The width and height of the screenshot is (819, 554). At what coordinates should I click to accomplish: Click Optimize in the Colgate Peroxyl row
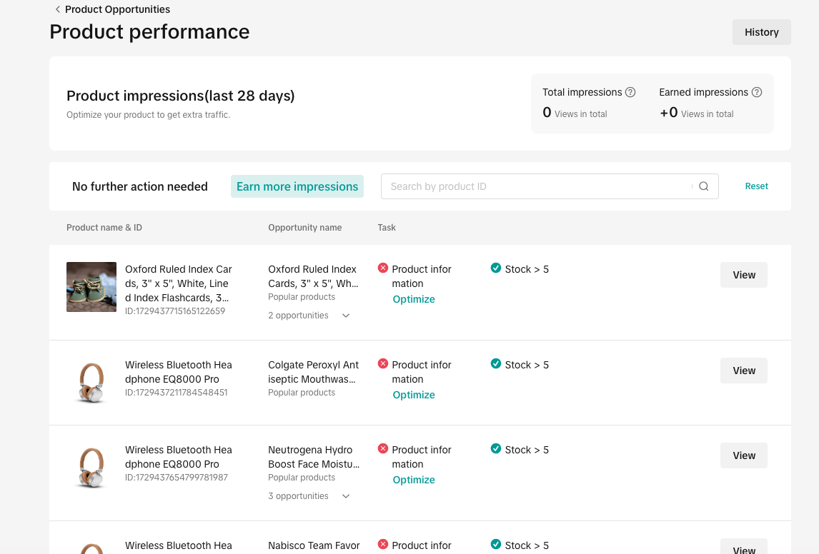click(x=414, y=395)
